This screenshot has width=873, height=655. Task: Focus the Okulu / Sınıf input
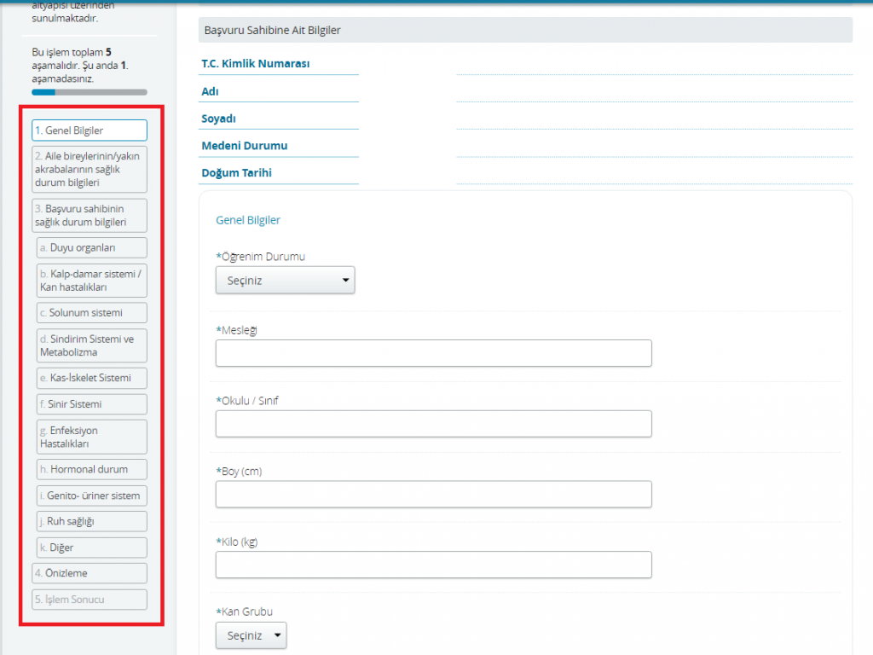pyautogui.click(x=433, y=424)
